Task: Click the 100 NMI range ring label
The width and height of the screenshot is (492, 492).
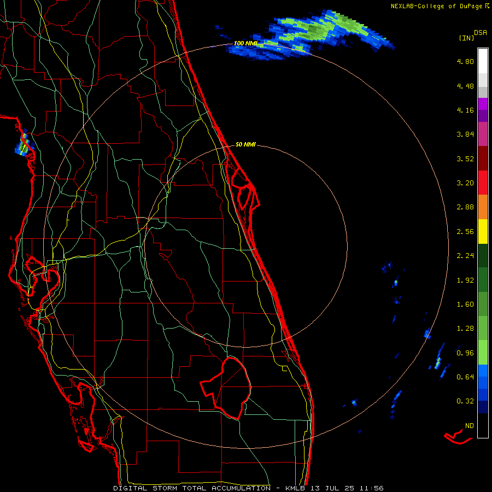Action: [245, 43]
